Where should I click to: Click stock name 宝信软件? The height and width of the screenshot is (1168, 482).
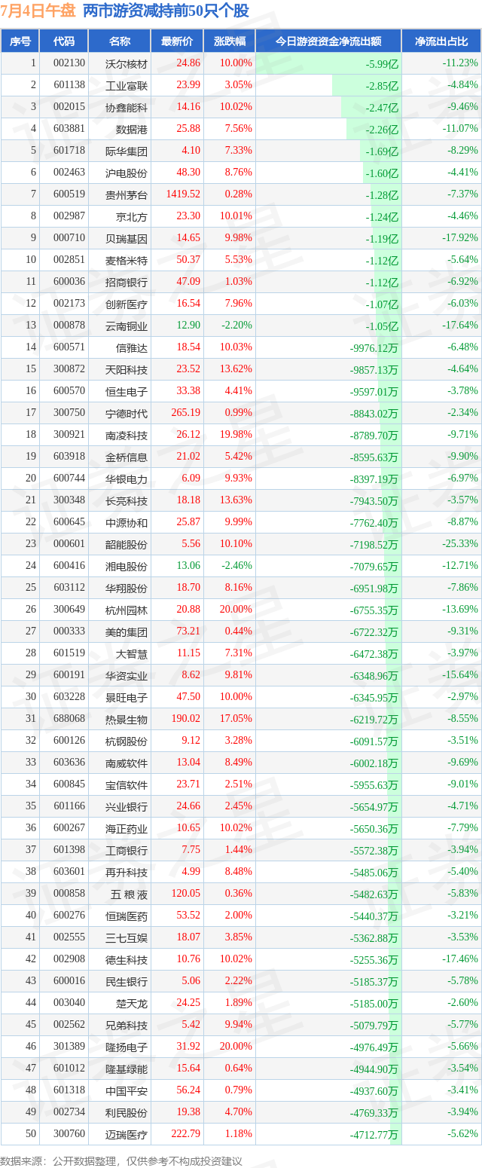(127, 784)
